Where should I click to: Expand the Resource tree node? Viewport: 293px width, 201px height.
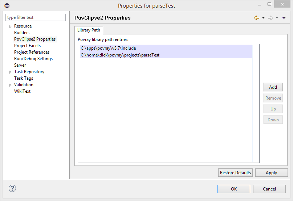(x=10, y=26)
